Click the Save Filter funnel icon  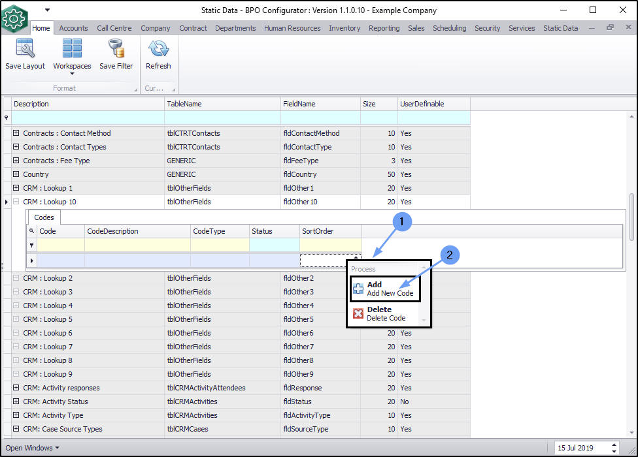tap(116, 49)
